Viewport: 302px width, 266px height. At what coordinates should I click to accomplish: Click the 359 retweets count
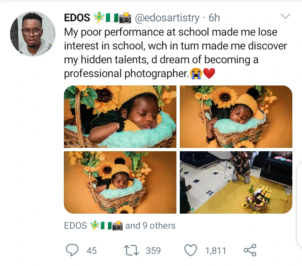(153, 251)
